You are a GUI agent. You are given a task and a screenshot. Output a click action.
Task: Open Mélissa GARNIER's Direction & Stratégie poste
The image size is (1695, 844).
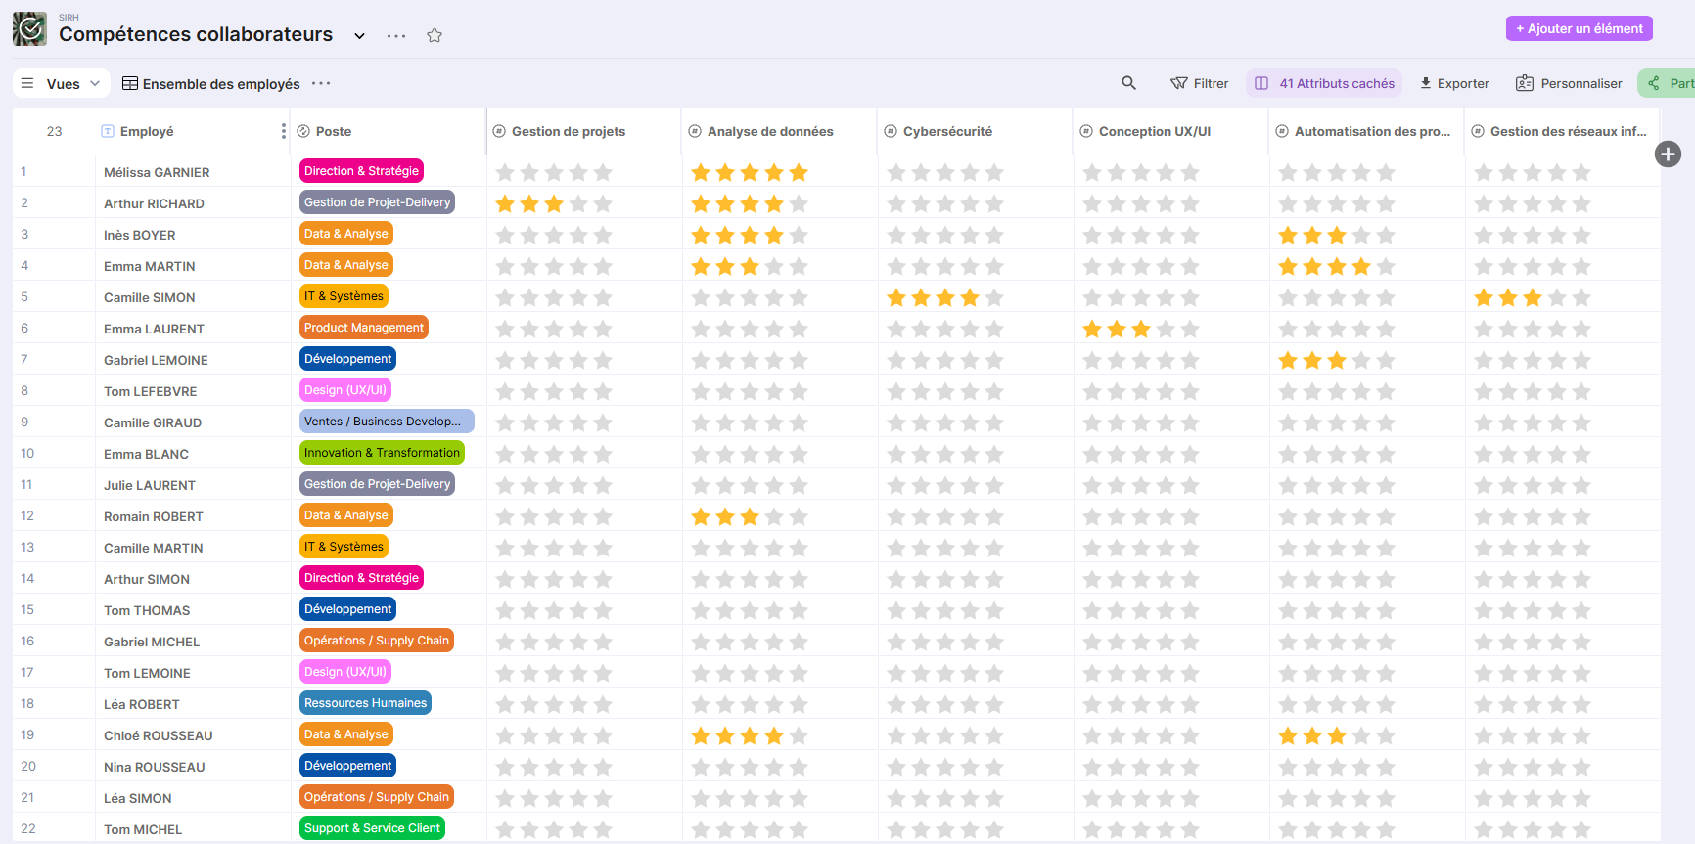pos(361,171)
